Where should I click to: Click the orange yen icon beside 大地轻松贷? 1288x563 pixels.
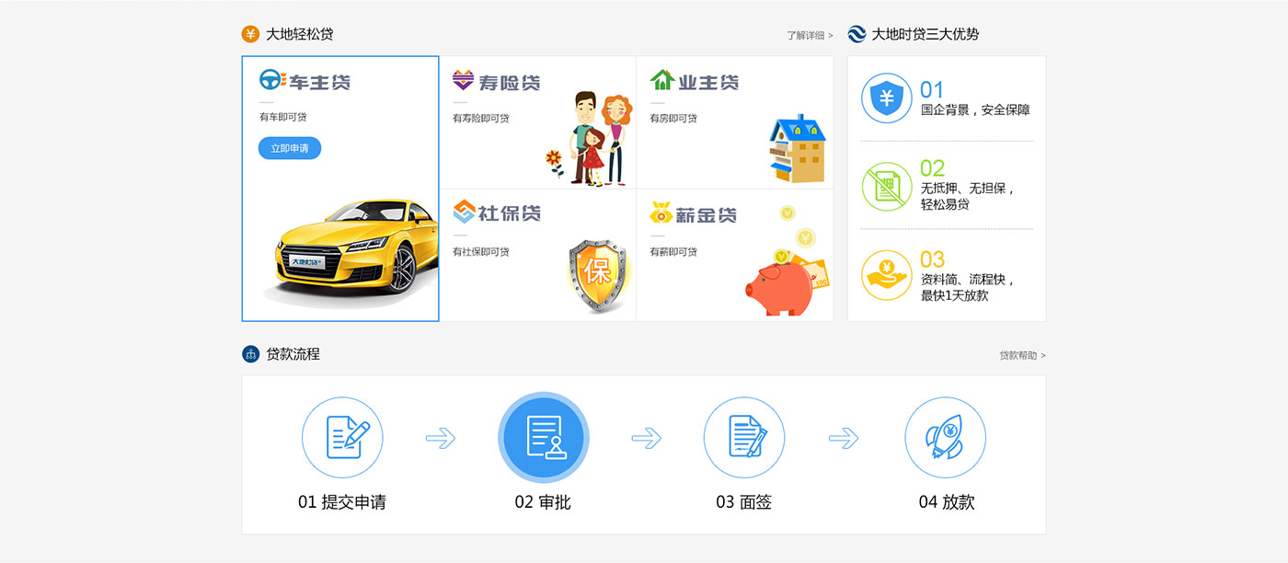250,34
